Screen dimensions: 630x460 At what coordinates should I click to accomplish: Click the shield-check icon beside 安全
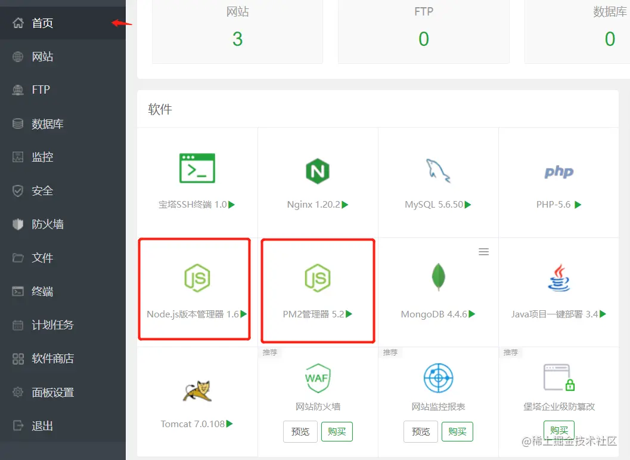18,190
